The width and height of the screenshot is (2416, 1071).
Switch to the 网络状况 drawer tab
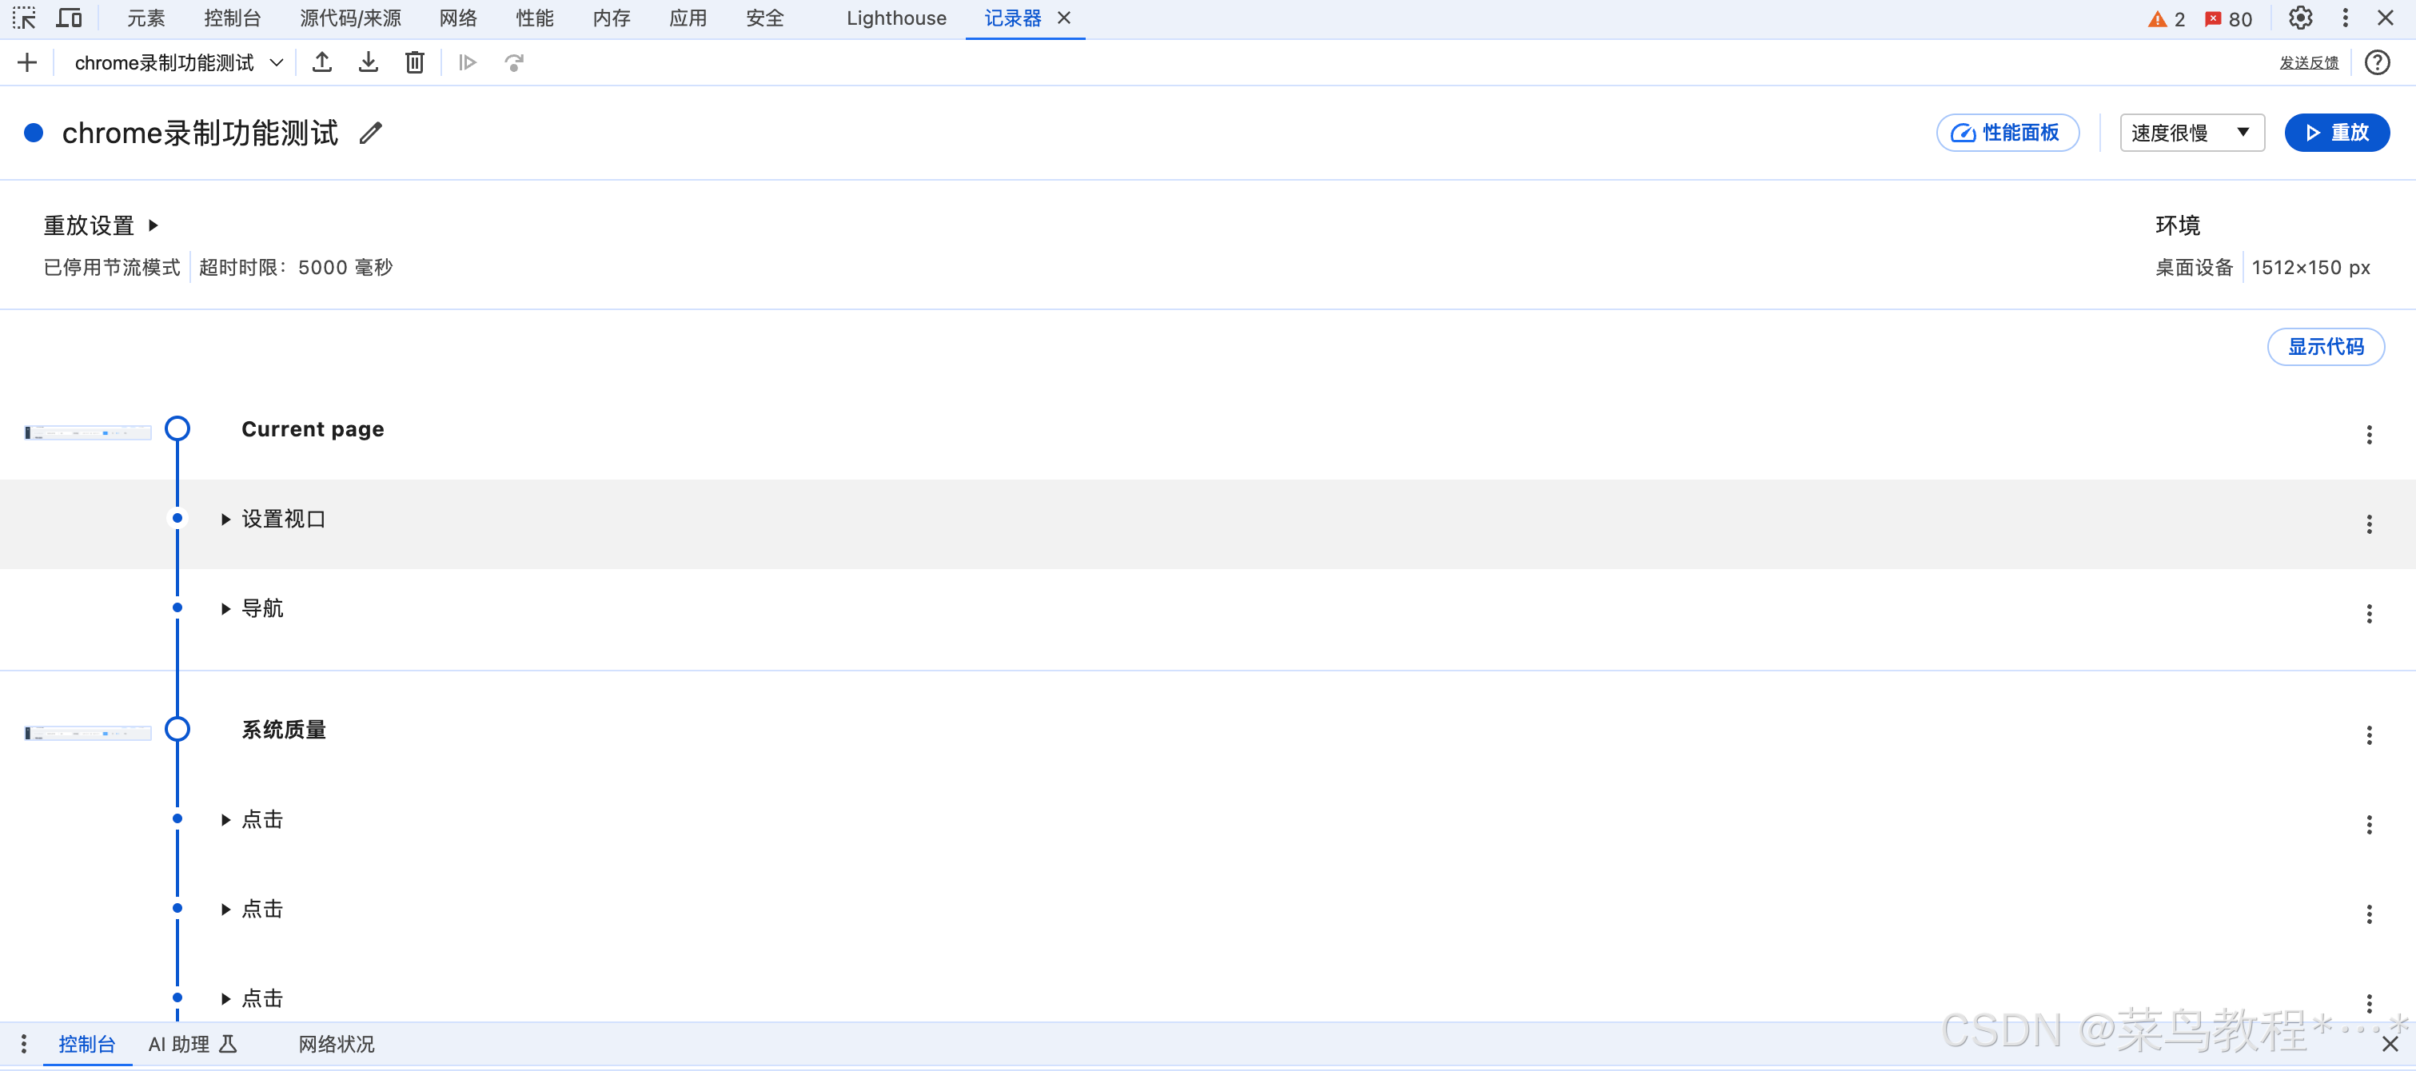[336, 1044]
